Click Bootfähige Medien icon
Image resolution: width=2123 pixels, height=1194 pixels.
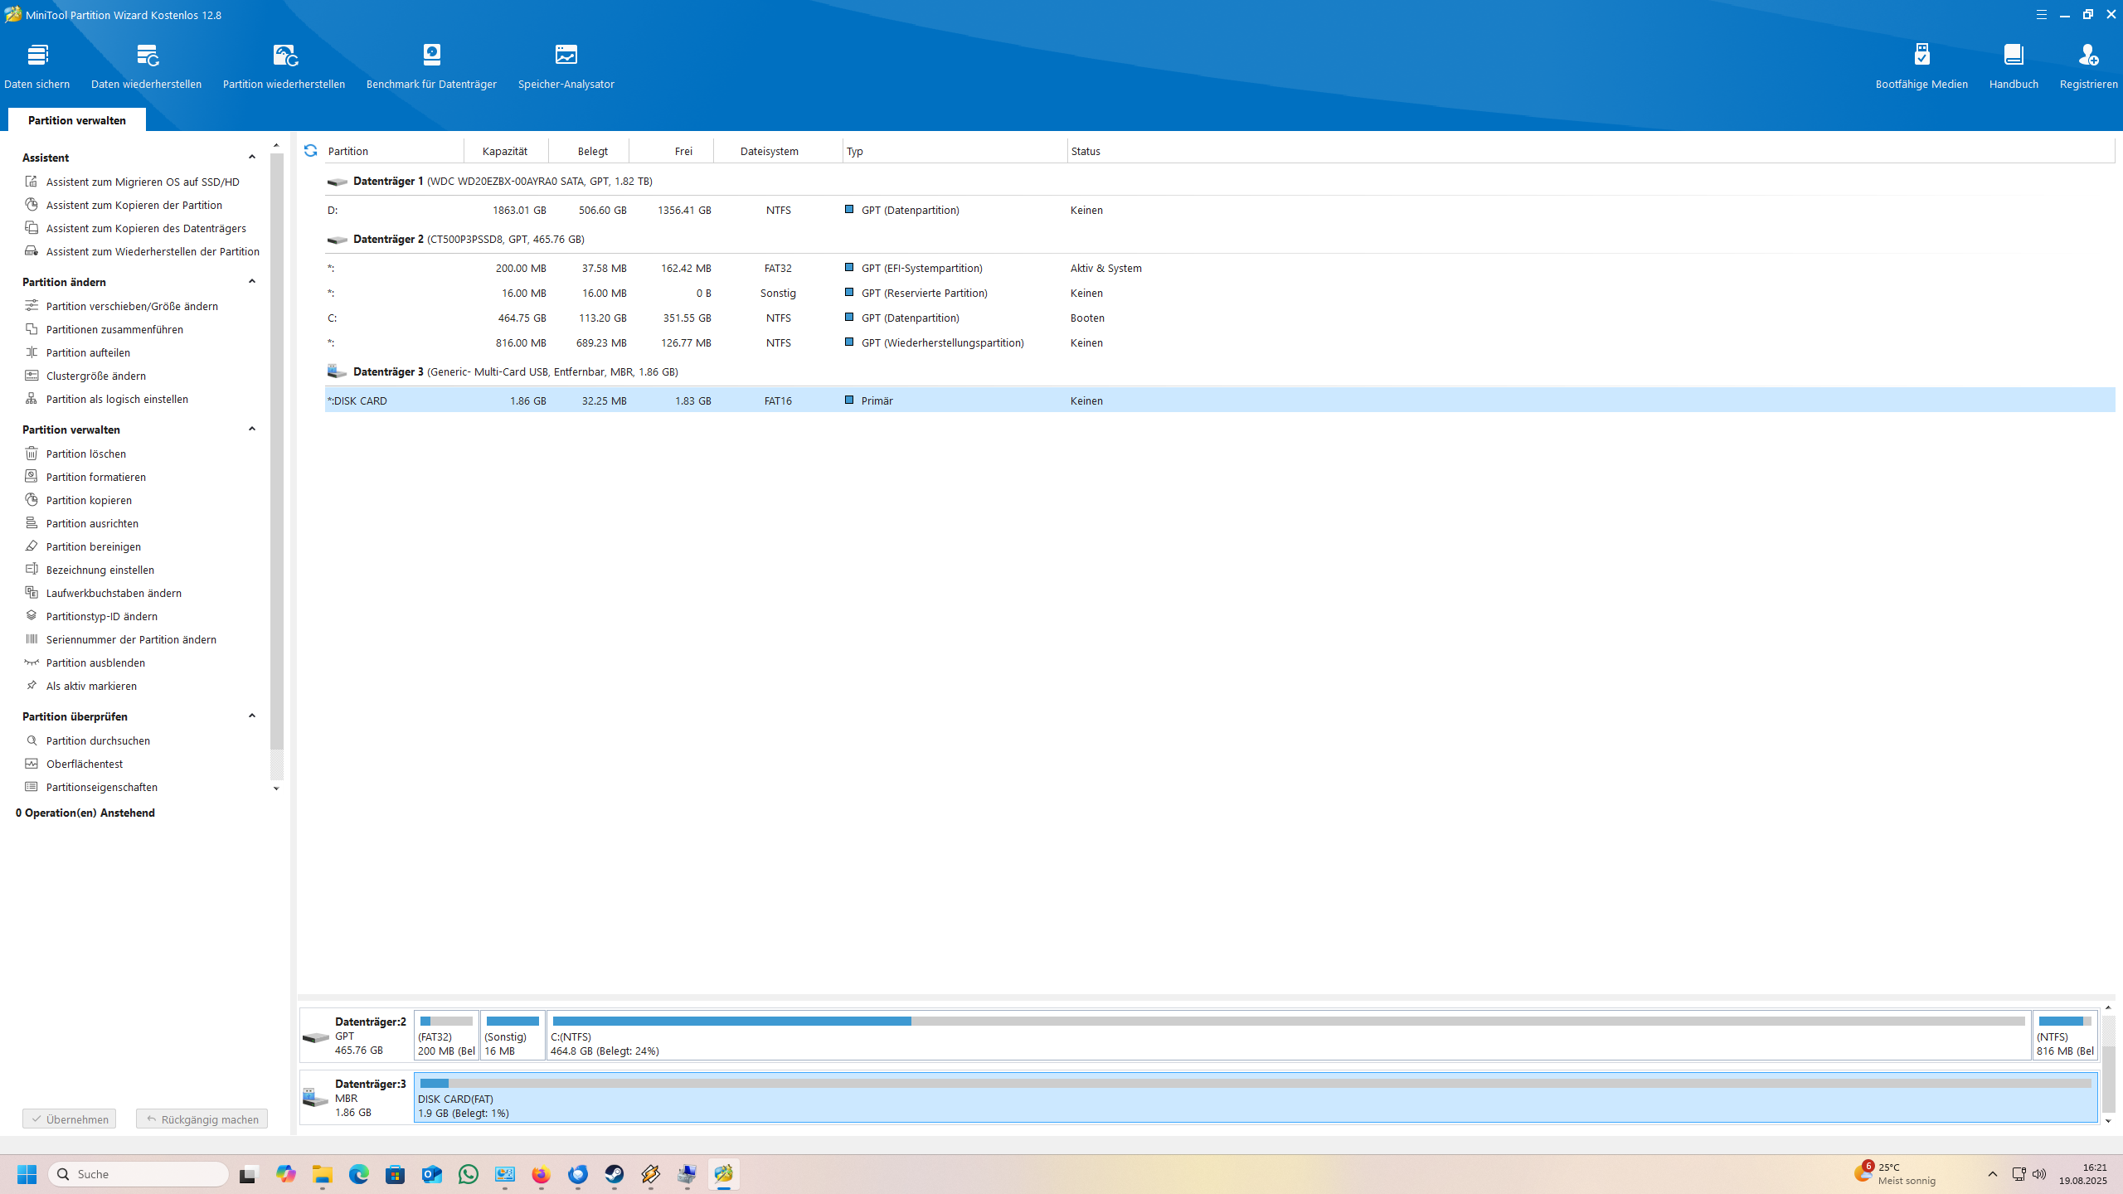coord(1921,56)
